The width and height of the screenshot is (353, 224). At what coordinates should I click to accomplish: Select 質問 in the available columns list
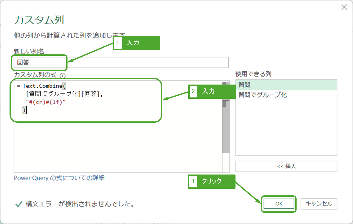(286, 85)
